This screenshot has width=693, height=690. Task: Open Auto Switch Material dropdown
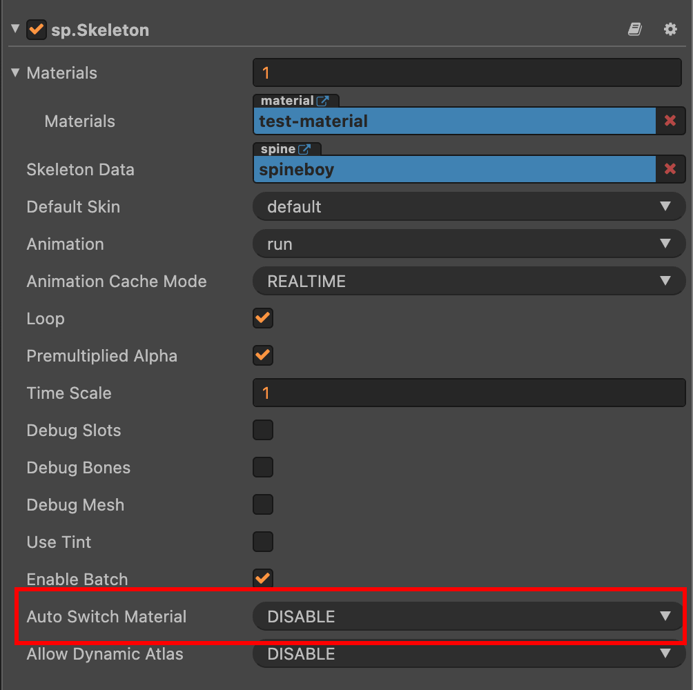[469, 616]
